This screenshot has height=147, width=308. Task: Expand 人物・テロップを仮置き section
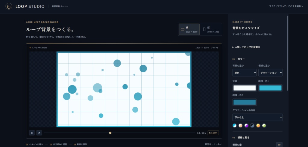point(246,47)
